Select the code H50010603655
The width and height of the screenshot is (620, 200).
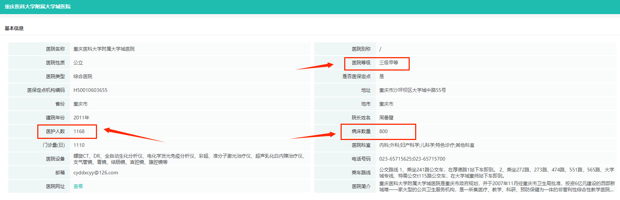(x=90, y=90)
